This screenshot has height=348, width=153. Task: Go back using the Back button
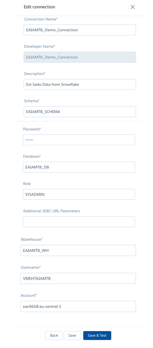[x=54, y=335]
